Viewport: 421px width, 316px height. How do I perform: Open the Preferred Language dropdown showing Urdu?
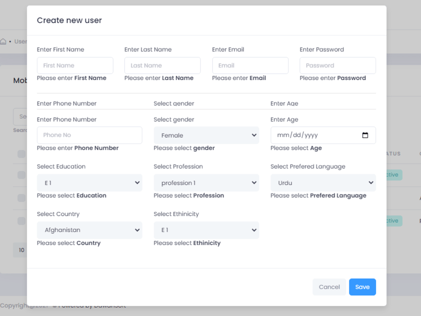click(323, 182)
